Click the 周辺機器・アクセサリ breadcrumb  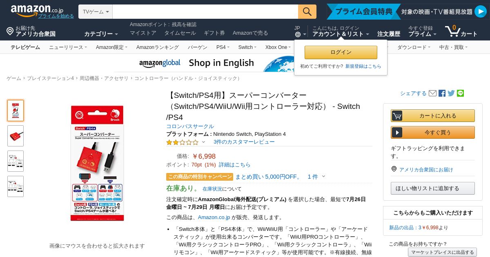(x=104, y=78)
